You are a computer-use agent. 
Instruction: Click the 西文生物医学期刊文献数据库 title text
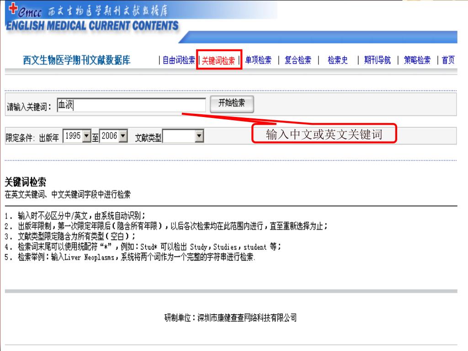(x=77, y=60)
